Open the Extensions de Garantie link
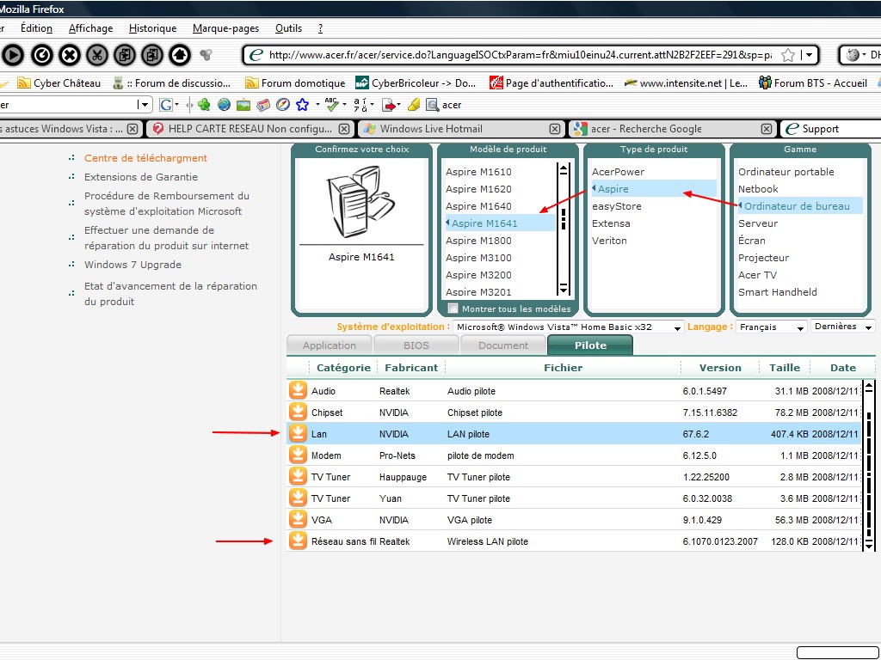This screenshot has height=660, width=881. 140,177
